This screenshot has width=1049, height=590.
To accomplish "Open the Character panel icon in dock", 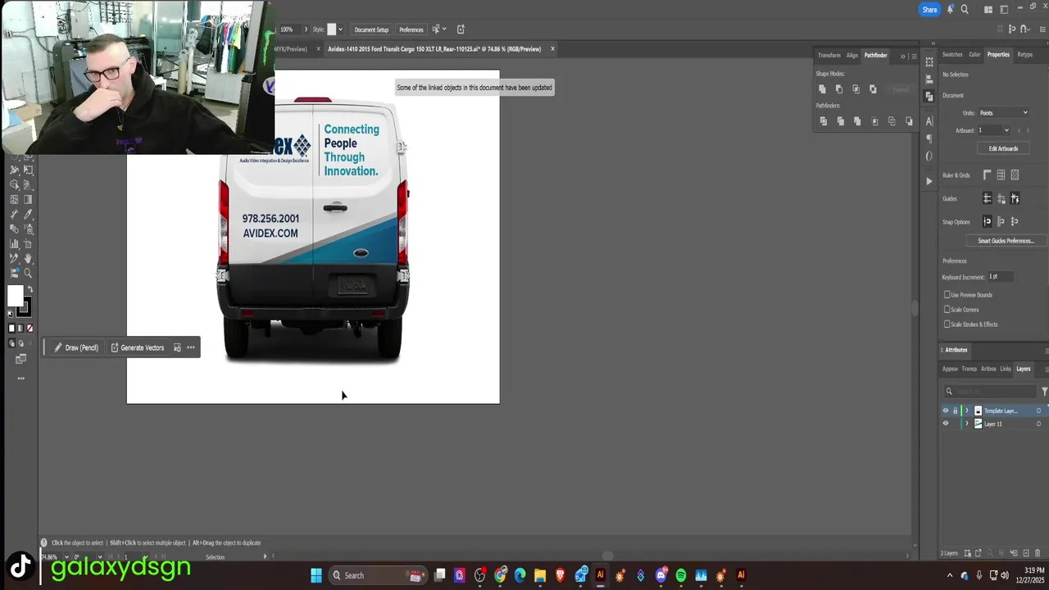I will tap(929, 121).
